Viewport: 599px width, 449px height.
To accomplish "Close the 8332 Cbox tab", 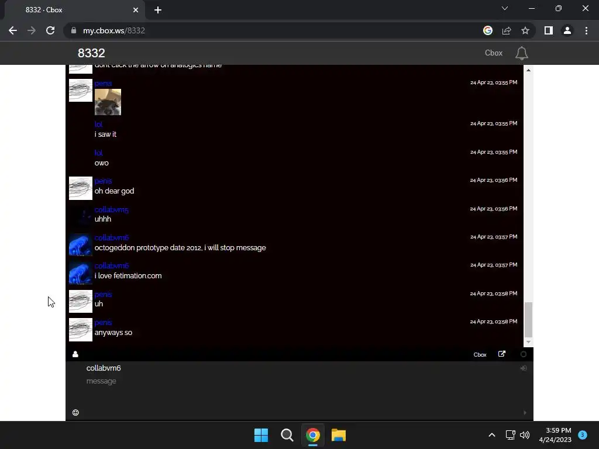I will [x=136, y=10].
